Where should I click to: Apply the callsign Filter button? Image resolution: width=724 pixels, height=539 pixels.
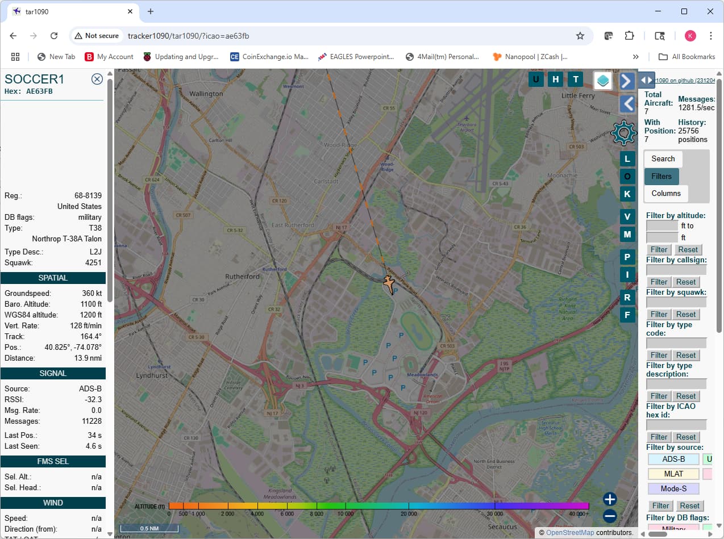tap(659, 282)
